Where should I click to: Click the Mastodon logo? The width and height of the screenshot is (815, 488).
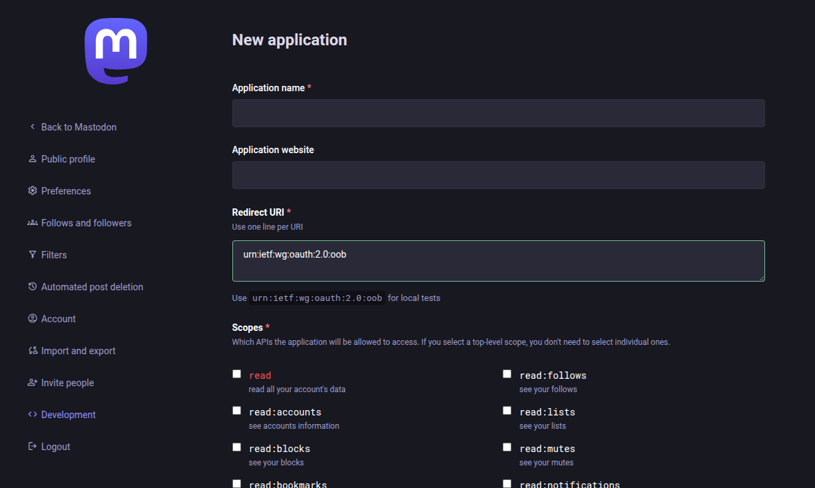[x=116, y=51]
